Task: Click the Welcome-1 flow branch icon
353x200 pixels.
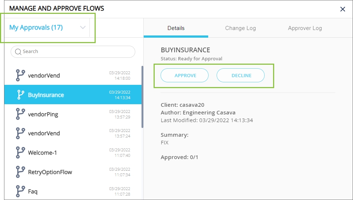Action: 21,152
